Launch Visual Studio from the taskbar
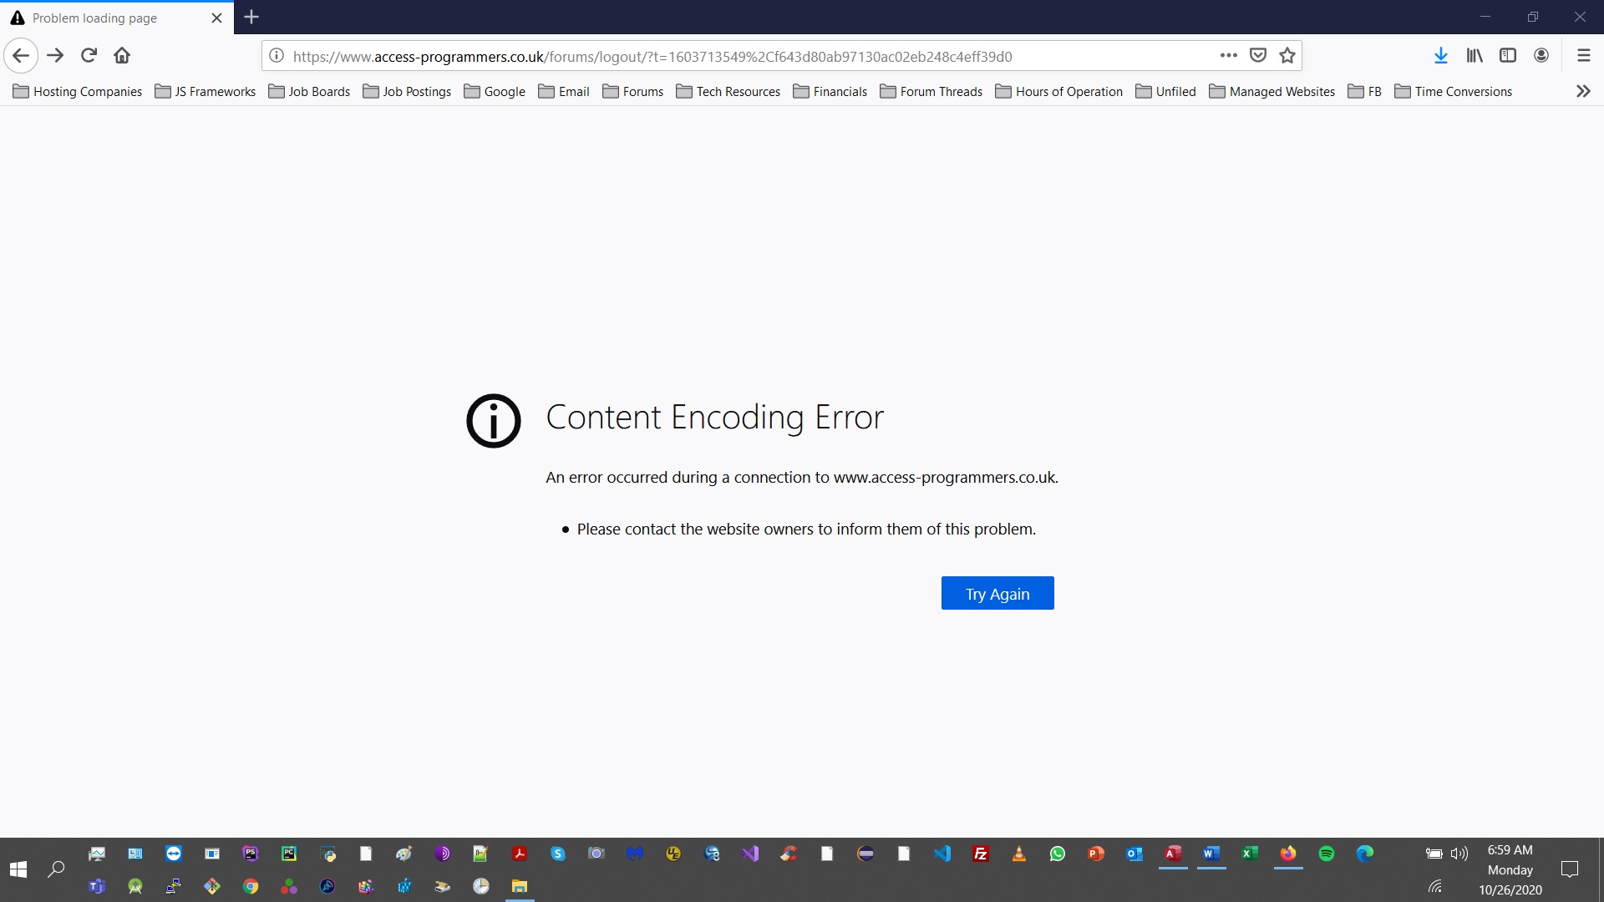 point(750,854)
